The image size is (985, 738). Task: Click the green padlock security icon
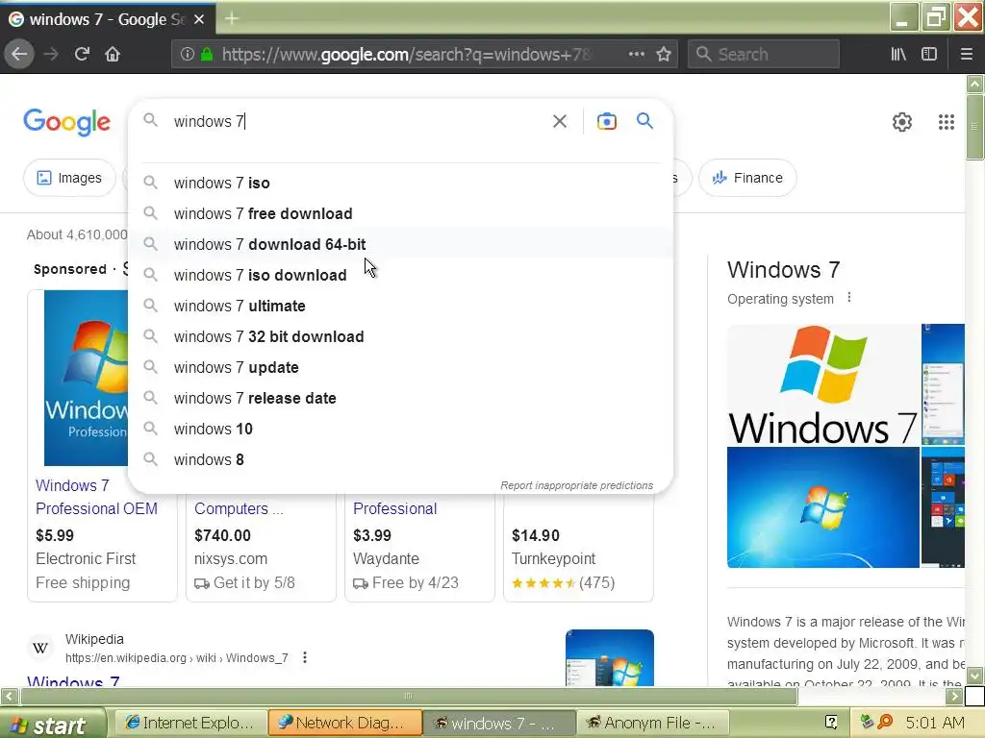click(206, 55)
